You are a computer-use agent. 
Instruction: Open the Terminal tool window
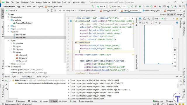click(x=33, y=101)
